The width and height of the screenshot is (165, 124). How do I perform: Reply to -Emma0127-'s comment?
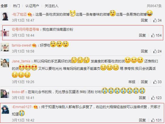(142, 120)
